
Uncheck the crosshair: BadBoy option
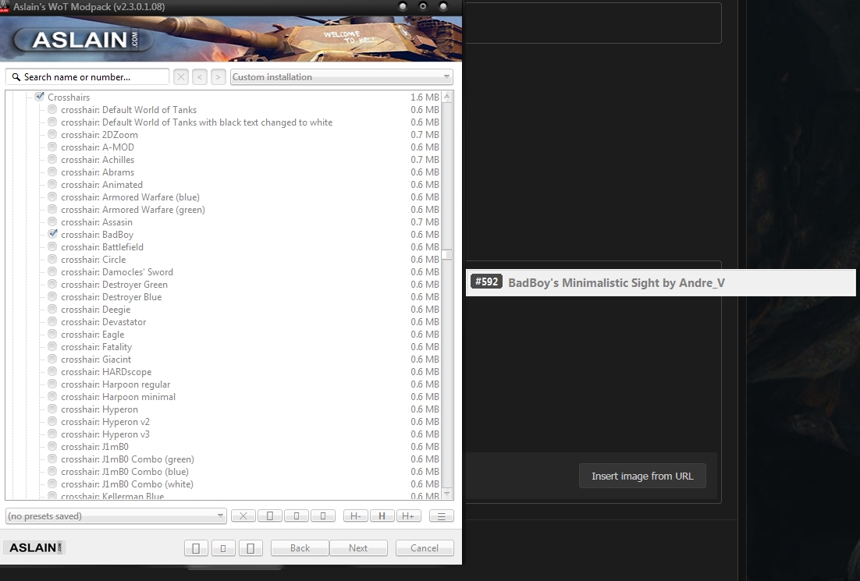(52, 234)
